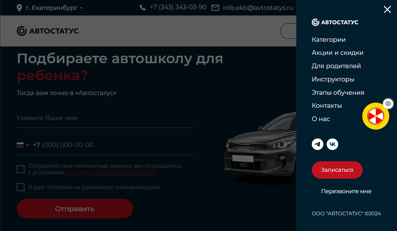This screenshot has width=397, height=231.
Task: Click the envelope email icon
Action: tap(215, 8)
